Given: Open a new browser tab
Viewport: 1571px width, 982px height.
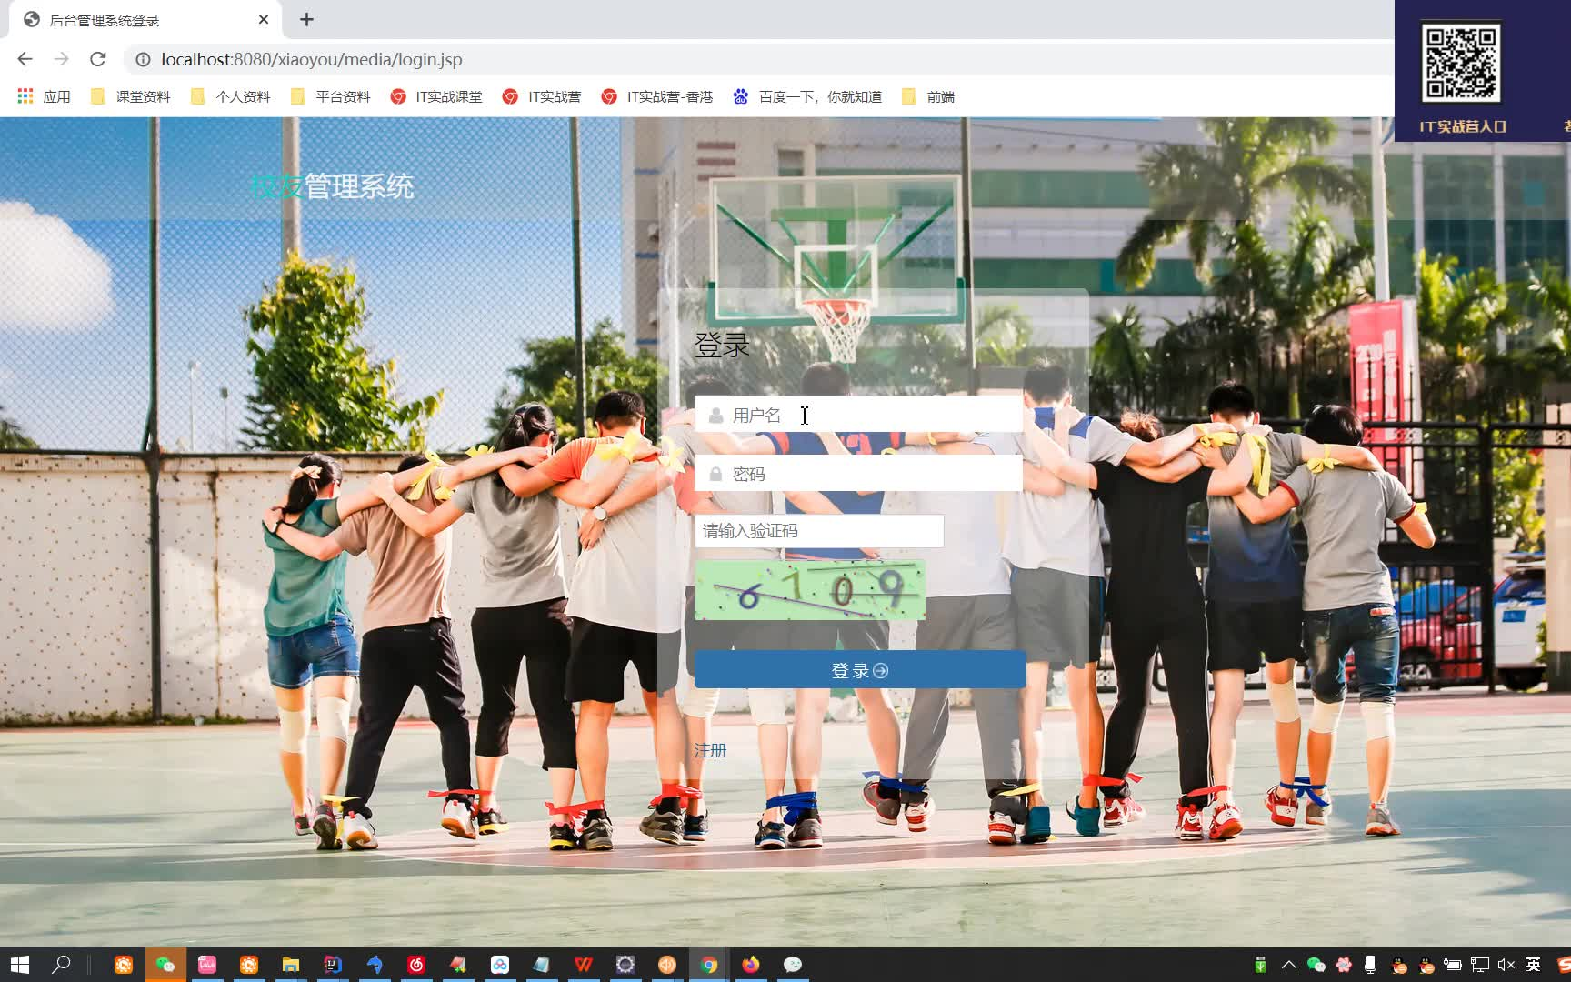Looking at the screenshot, I should [306, 19].
